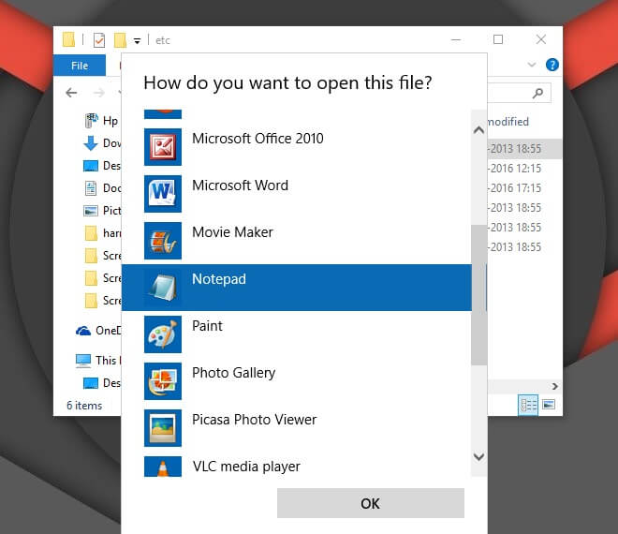The image size is (618, 534).
Task: Open folder icon next to 'har' entry
Action: click(x=91, y=233)
